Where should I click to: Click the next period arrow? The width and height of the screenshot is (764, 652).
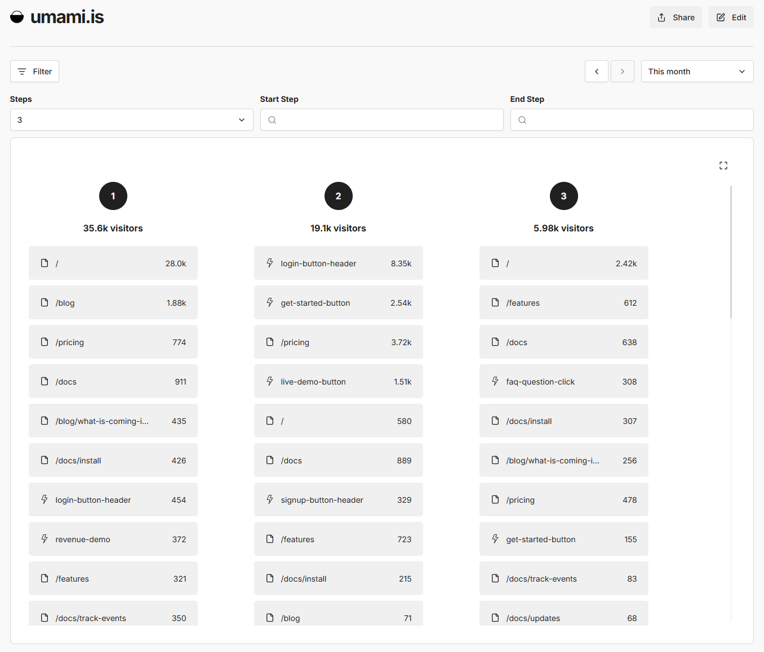623,72
